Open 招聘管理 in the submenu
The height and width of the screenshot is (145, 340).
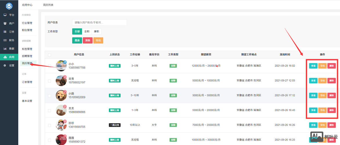[x=27, y=56]
